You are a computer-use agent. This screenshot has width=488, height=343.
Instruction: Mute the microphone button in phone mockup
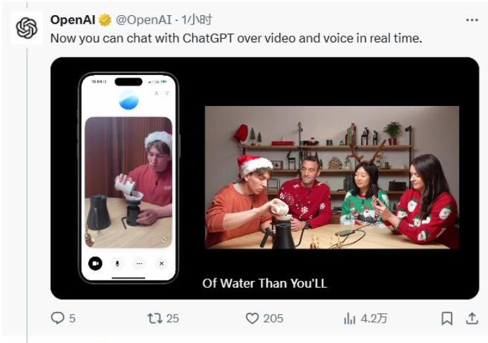click(x=118, y=263)
